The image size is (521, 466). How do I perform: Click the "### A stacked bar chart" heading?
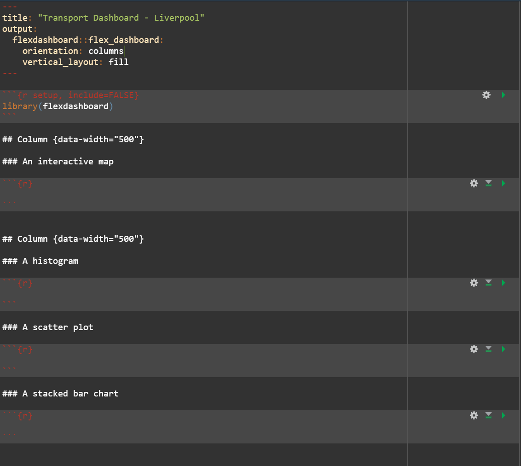click(x=60, y=394)
